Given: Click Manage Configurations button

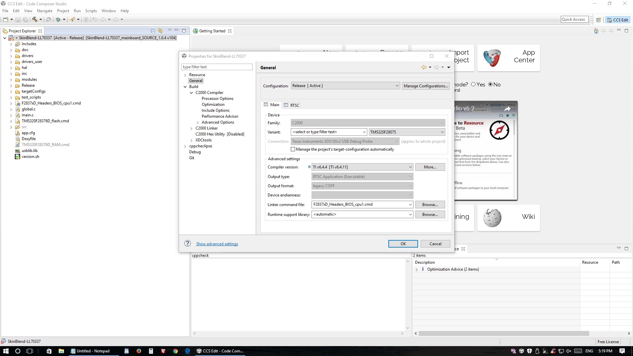Looking at the screenshot, I should click(x=426, y=86).
